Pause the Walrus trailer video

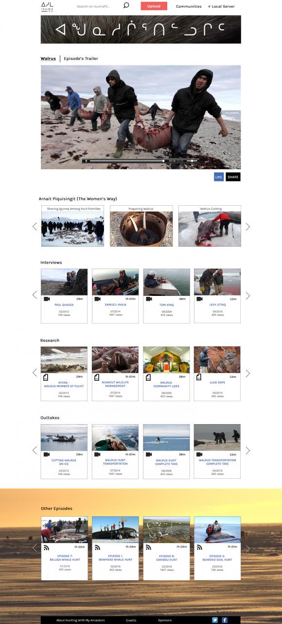pyautogui.click(x=86, y=160)
